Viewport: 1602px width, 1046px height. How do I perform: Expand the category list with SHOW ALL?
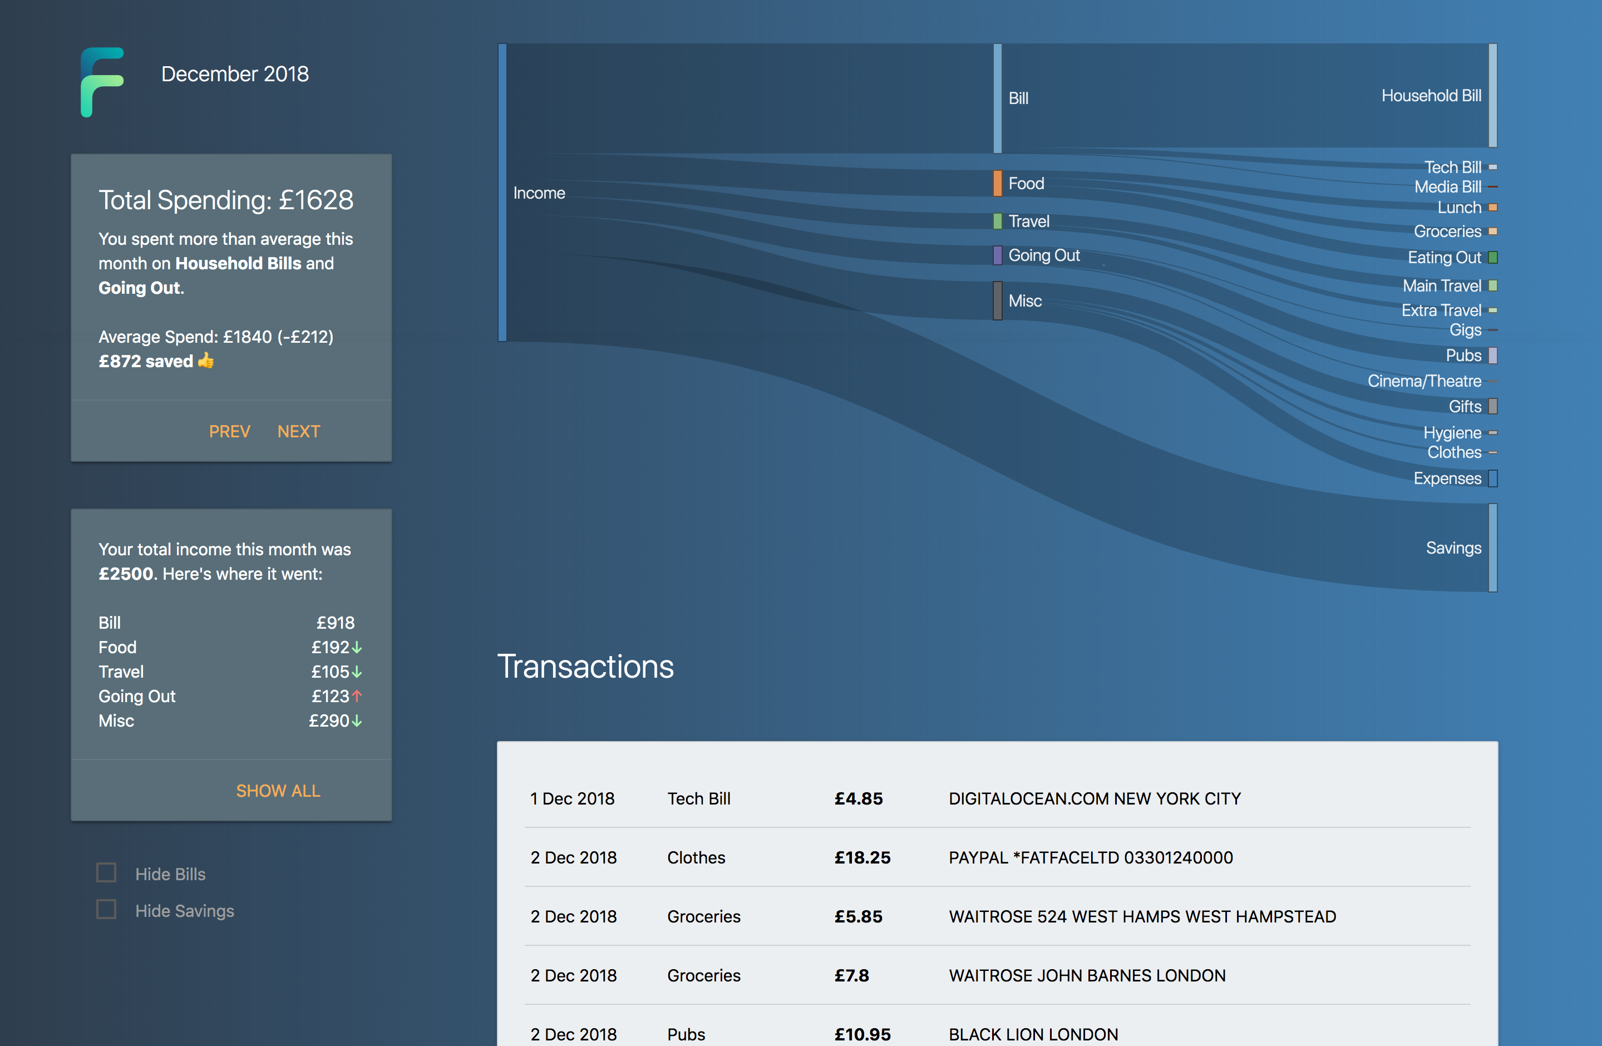tap(277, 791)
